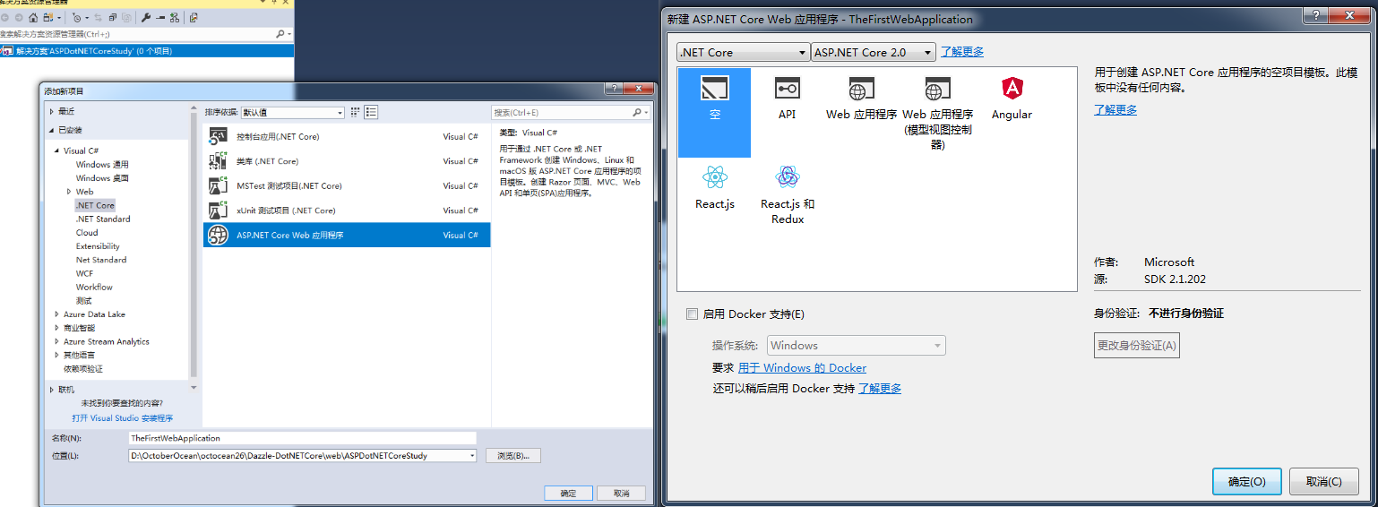The height and width of the screenshot is (507, 1378).
Task: Click Solution Explorer back arrow
Action: point(4,17)
